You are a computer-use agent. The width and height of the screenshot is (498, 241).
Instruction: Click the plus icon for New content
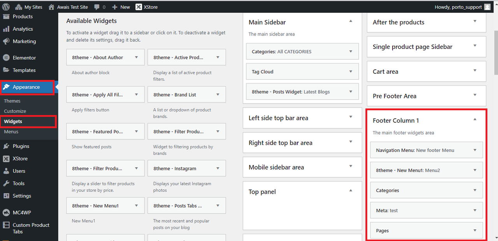click(x=114, y=7)
